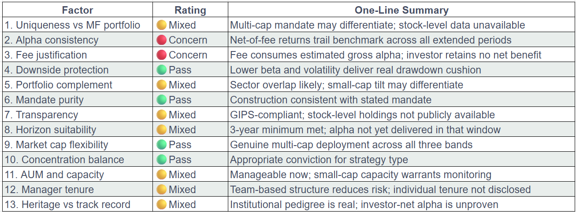Select the '13. Heritage vs track record' cell
This screenshot has height=212, width=576.
[78, 205]
